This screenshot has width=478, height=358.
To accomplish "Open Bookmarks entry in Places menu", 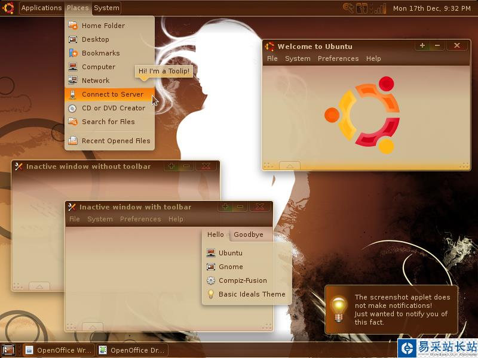I will [109, 53].
